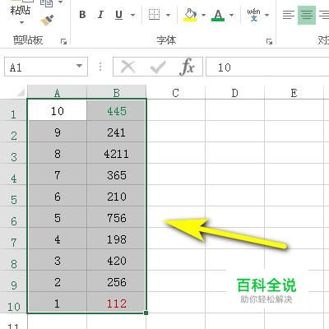Click cell A1 containing 10
The image size is (329, 329).
[x=58, y=110]
